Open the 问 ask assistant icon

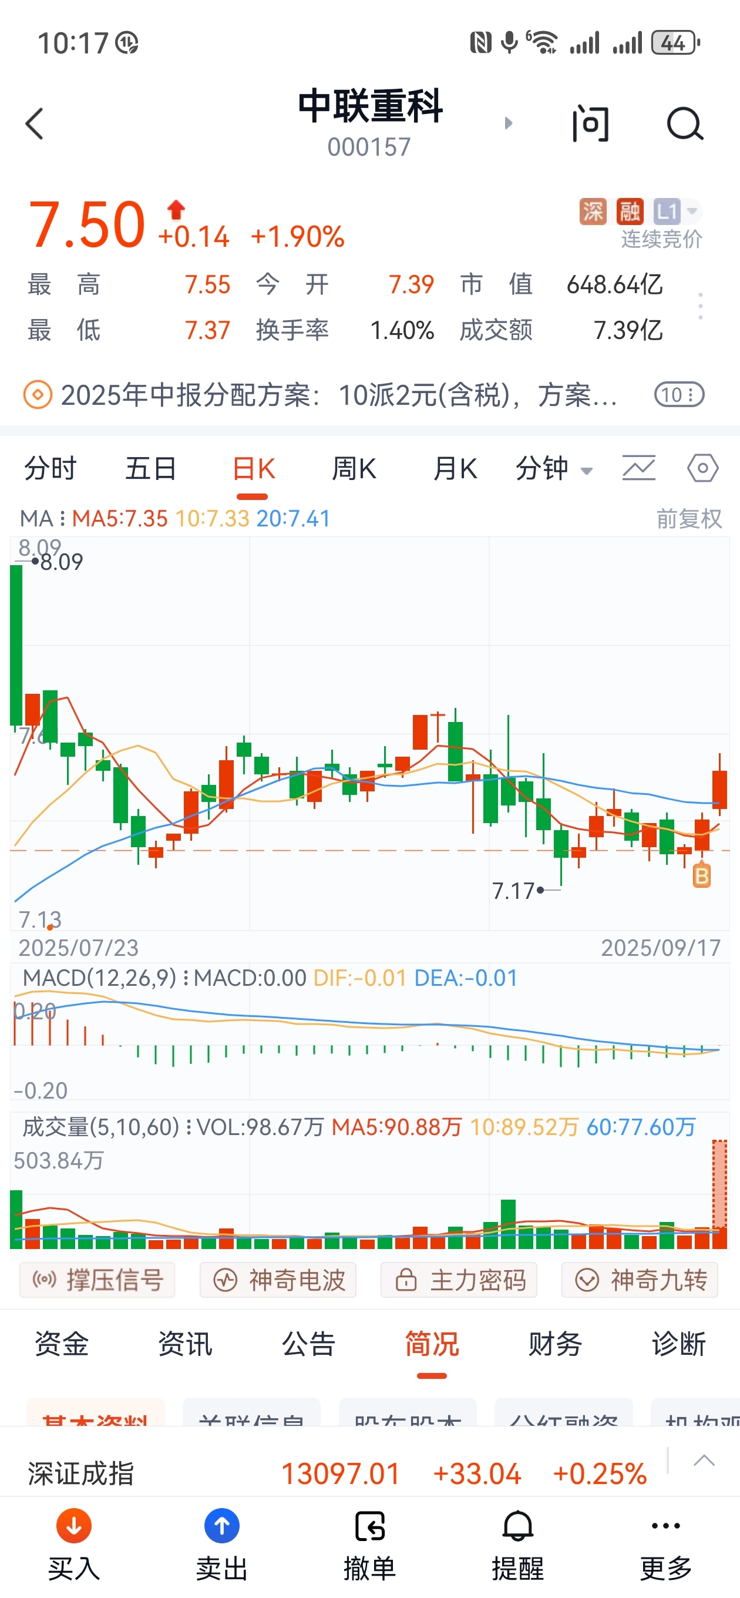[590, 124]
